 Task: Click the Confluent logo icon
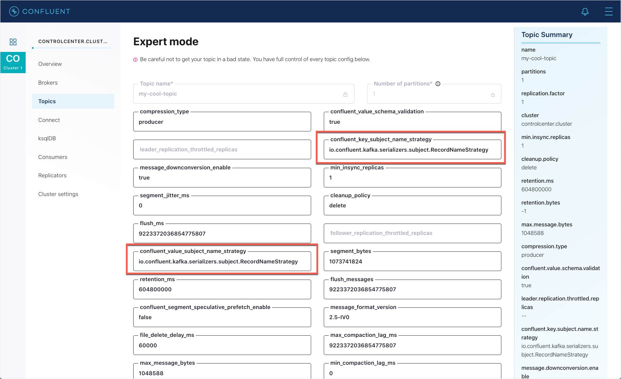14,11
